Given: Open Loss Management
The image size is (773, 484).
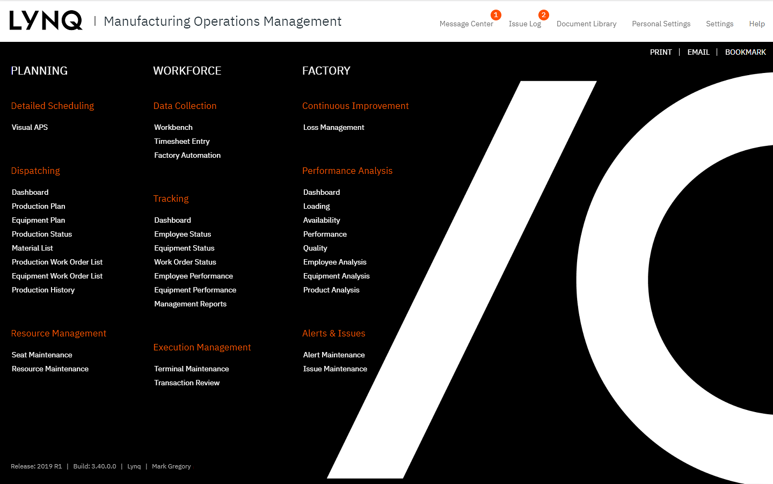Looking at the screenshot, I should 333,127.
